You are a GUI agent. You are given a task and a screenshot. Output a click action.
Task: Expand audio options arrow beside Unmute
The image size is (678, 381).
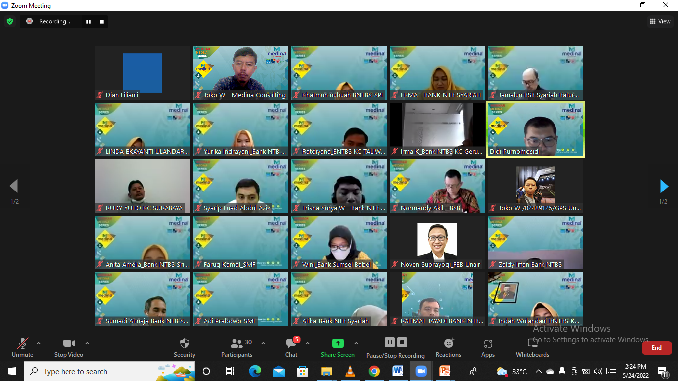(x=39, y=343)
